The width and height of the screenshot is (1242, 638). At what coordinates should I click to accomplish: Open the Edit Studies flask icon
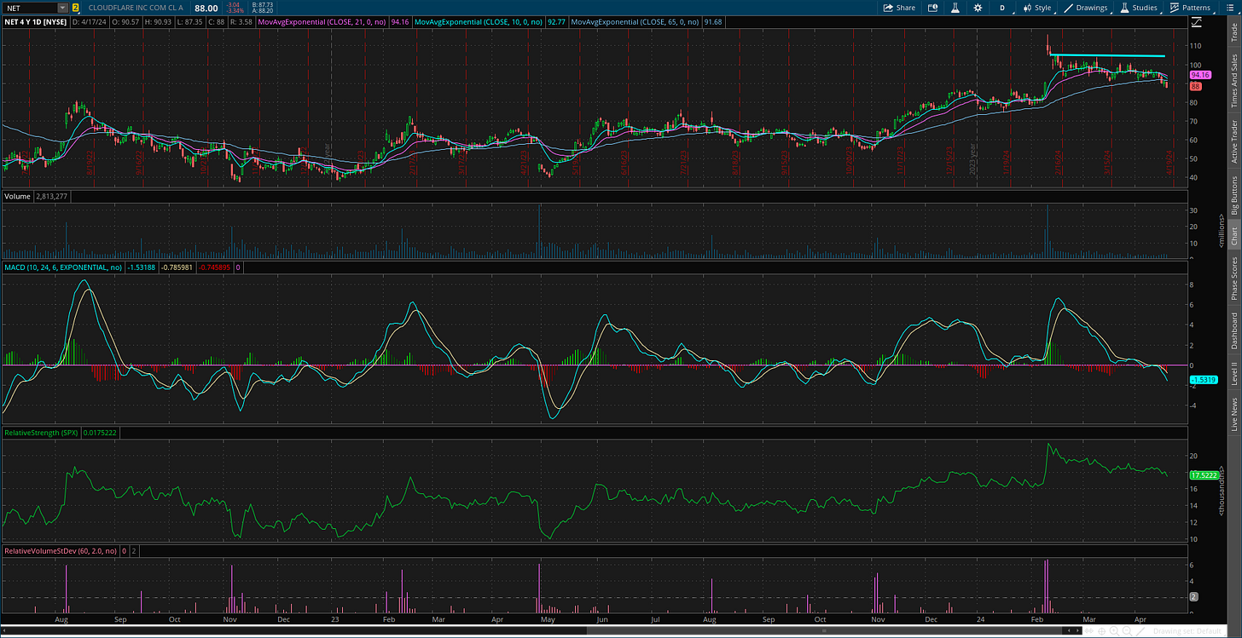[x=955, y=8]
